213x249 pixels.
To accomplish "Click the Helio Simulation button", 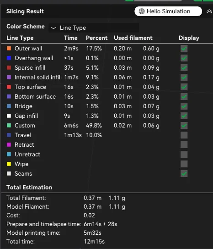I will (x=168, y=11).
